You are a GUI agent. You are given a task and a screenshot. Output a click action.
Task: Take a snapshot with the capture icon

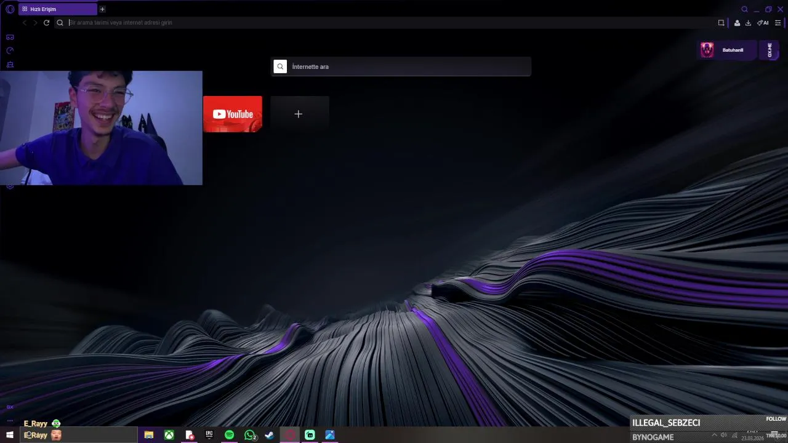(721, 23)
